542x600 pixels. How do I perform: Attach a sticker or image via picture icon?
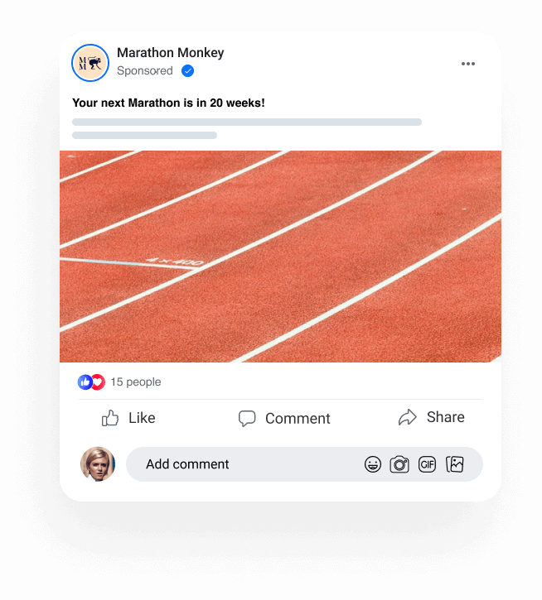pyautogui.click(x=455, y=464)
